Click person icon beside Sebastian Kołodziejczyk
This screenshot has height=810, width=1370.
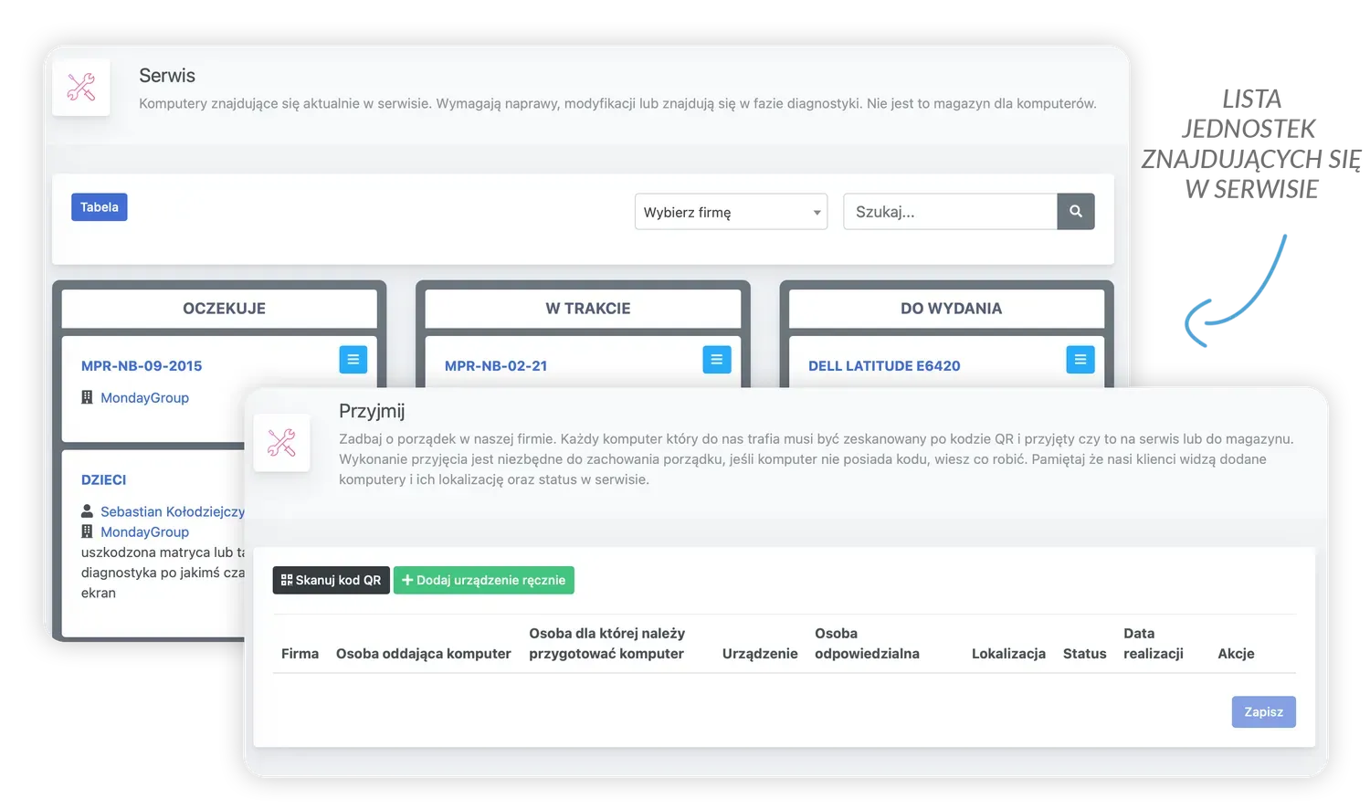(x=87, y=511)
